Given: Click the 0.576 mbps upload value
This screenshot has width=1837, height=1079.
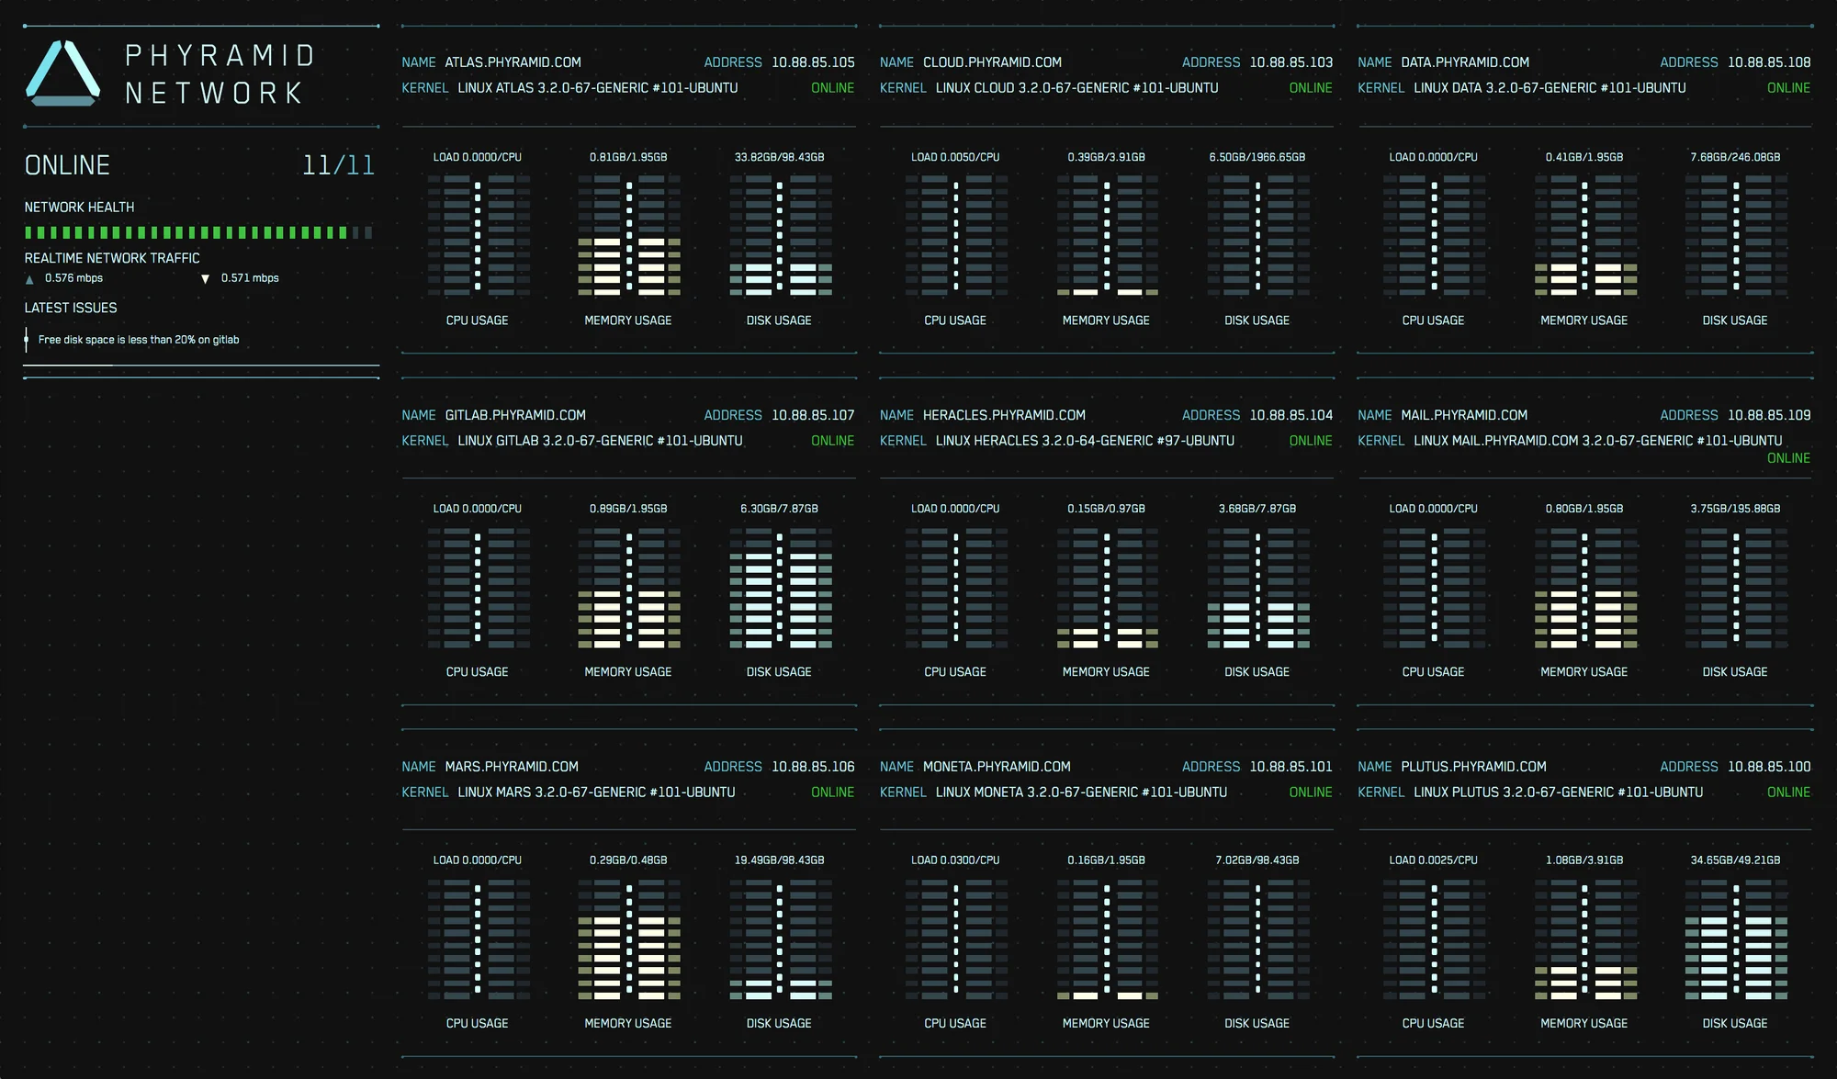Looking at the screenshot, I should click(x=74, y=278).
